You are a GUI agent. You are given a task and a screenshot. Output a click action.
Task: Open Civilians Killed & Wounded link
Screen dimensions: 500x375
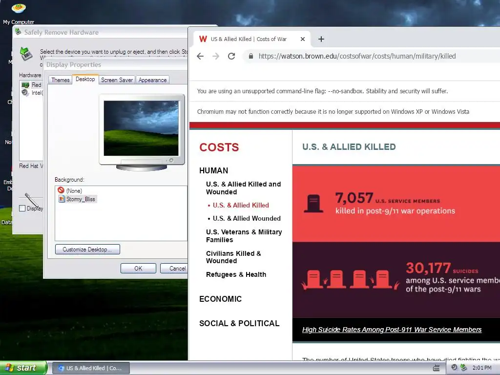tap(233, 257)
